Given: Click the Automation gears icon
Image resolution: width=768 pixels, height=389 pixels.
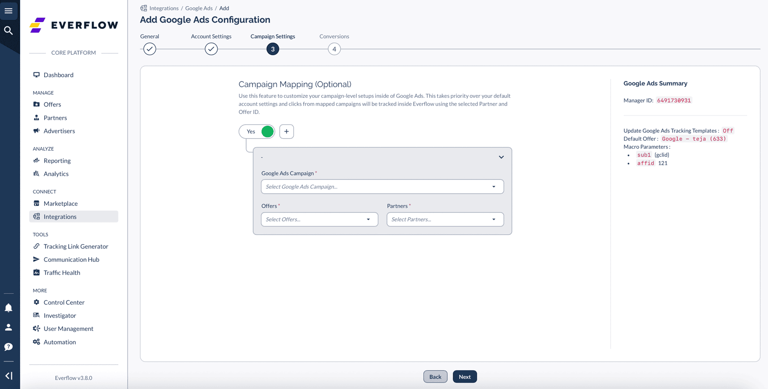Looking at the screenshot, I should point(36,342).
